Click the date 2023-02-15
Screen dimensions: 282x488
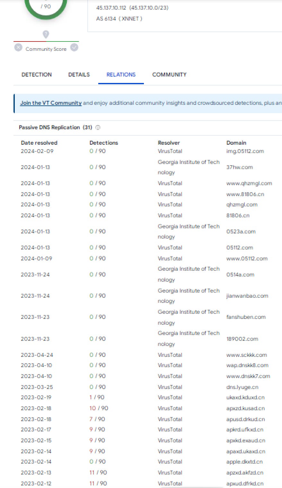(x=36, y=440)
